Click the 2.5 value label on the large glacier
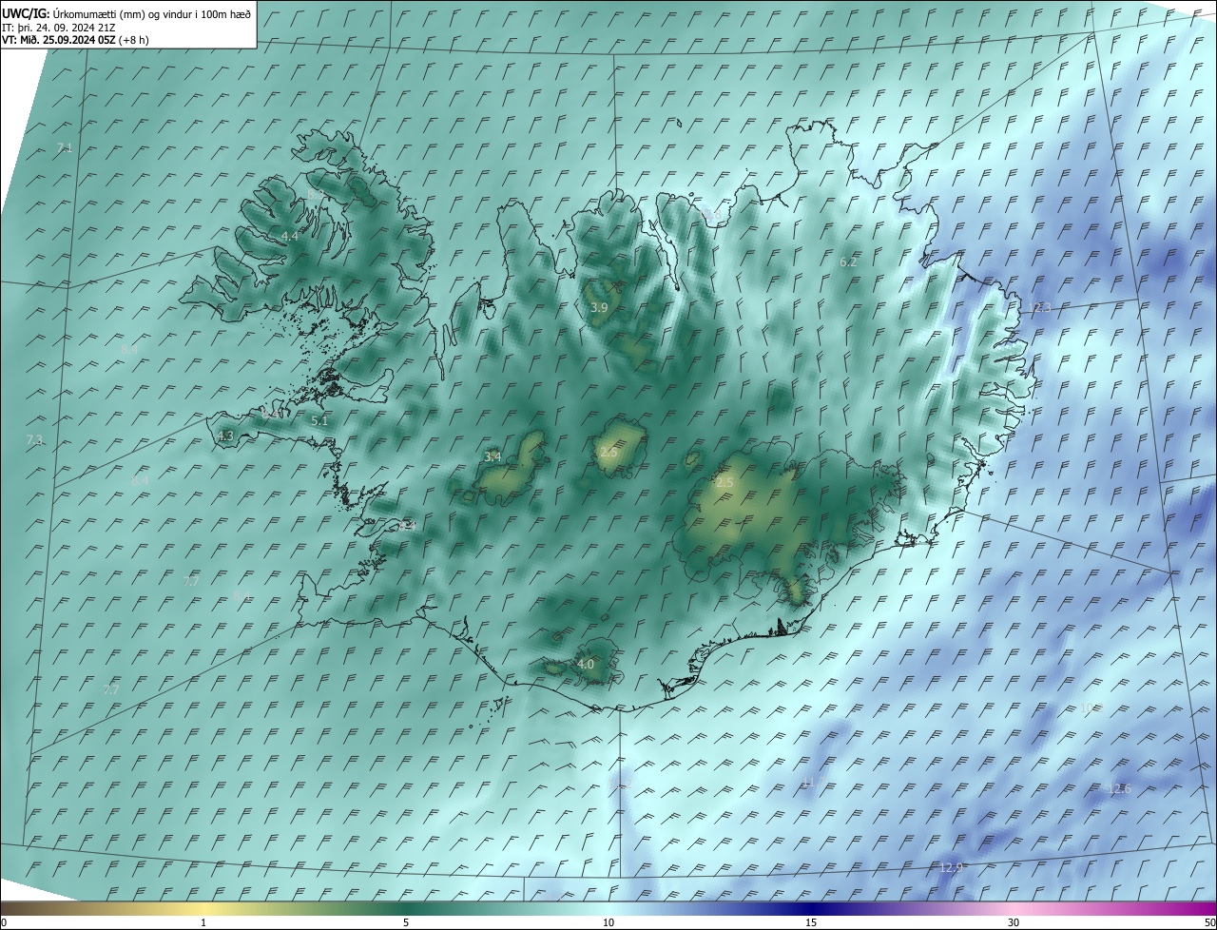 click(x=724, y=483)
